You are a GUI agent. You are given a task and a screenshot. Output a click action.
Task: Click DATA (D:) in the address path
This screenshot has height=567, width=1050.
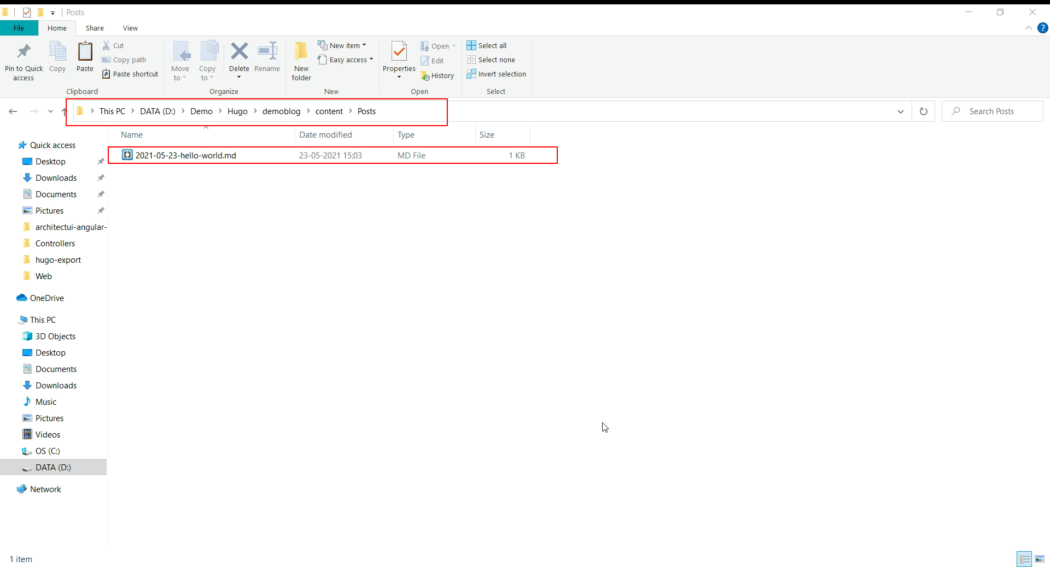157,111
